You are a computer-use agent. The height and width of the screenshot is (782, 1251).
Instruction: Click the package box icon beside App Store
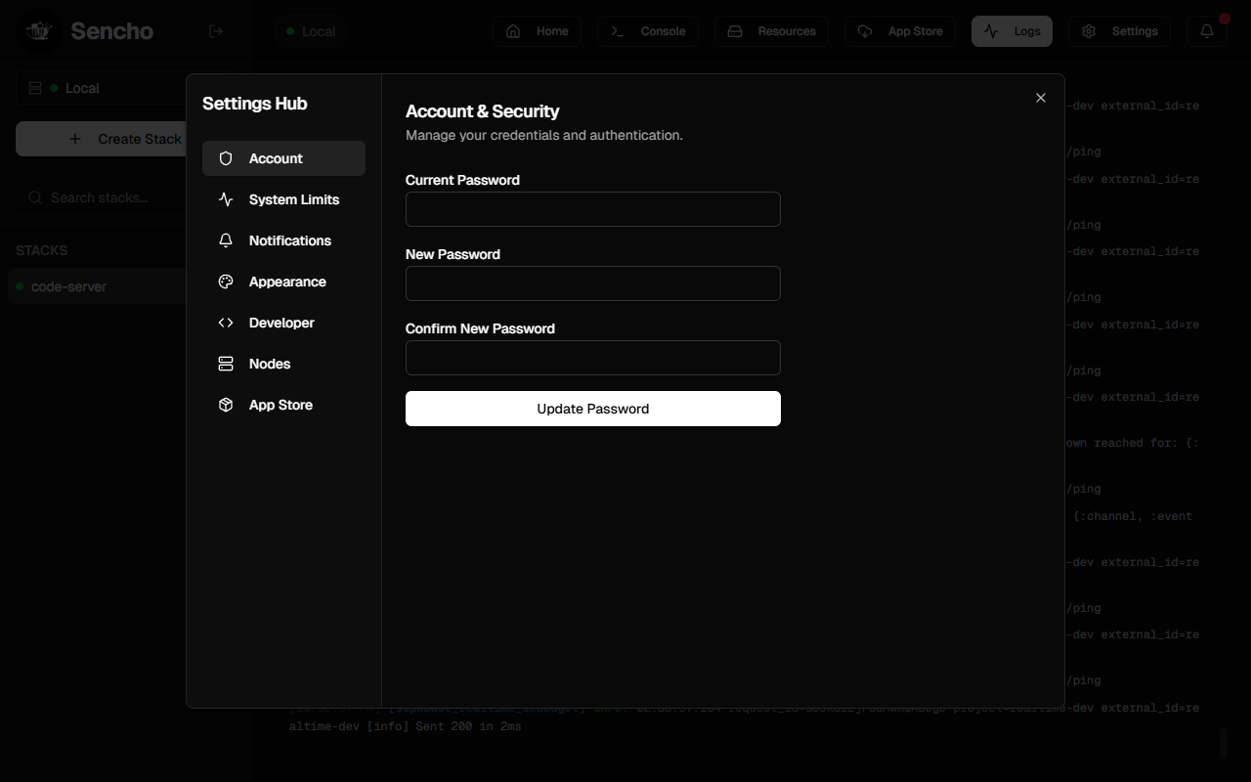226,405
